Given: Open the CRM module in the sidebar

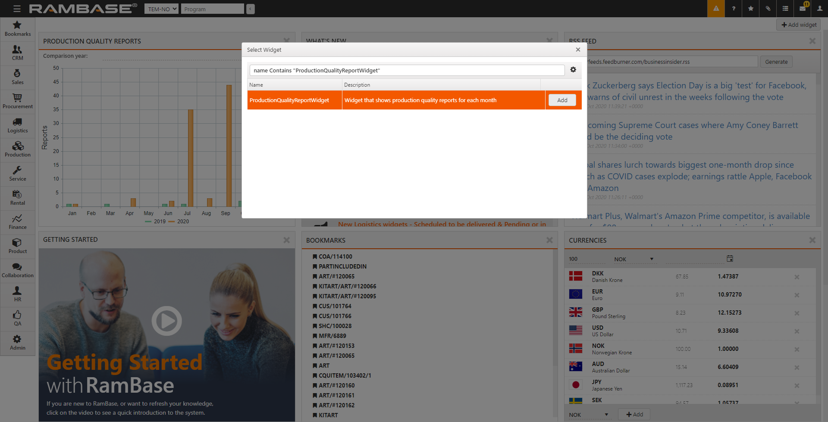Looking at the screenshot, I should [x=17, y=53].
